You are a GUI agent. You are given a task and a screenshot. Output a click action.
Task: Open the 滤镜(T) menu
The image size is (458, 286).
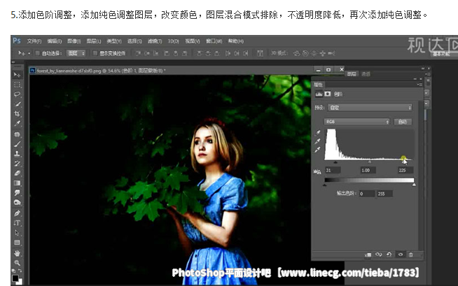point(155,41)
